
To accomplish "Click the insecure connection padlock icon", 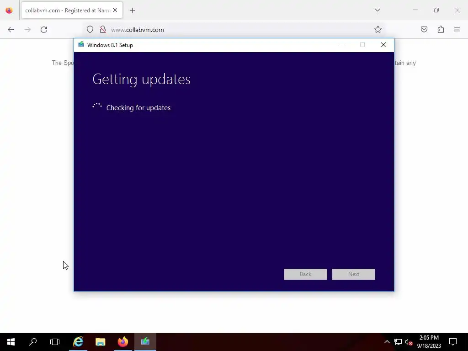I will (x=103, y=30).
